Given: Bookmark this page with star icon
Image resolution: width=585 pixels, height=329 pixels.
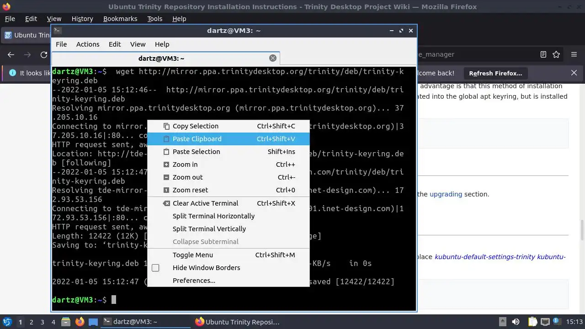Looking at the screenshot, I should pyautogui.click(x=556, y=54).
